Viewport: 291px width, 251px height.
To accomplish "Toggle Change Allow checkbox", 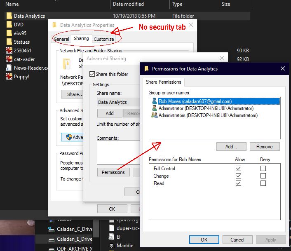I will coord(238,176).
